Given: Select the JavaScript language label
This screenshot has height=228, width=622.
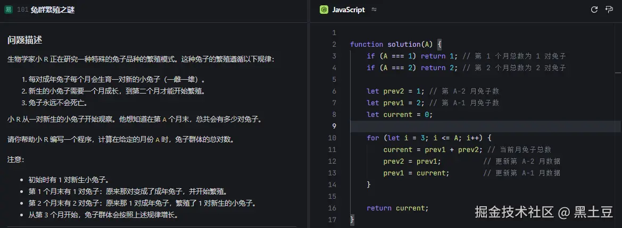Looking at the screenshot, I should 349,10.
